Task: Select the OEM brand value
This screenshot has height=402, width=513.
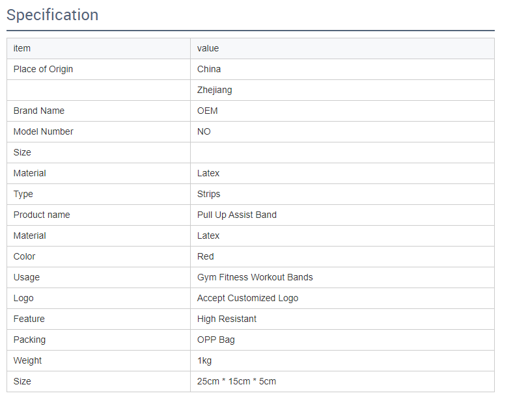Action: coord(207,111)
